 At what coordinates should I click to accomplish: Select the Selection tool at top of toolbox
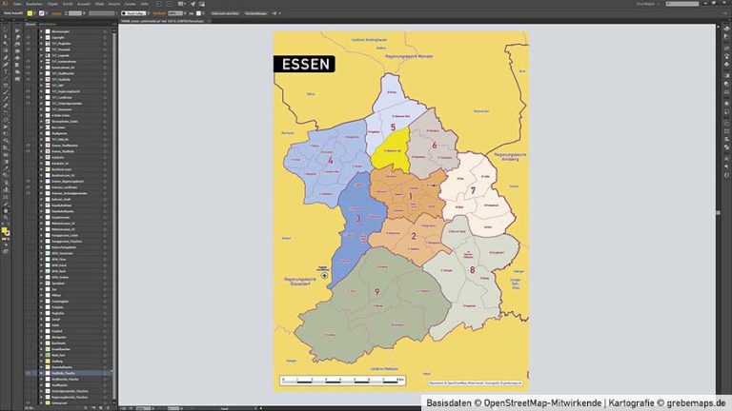(6, 30)
